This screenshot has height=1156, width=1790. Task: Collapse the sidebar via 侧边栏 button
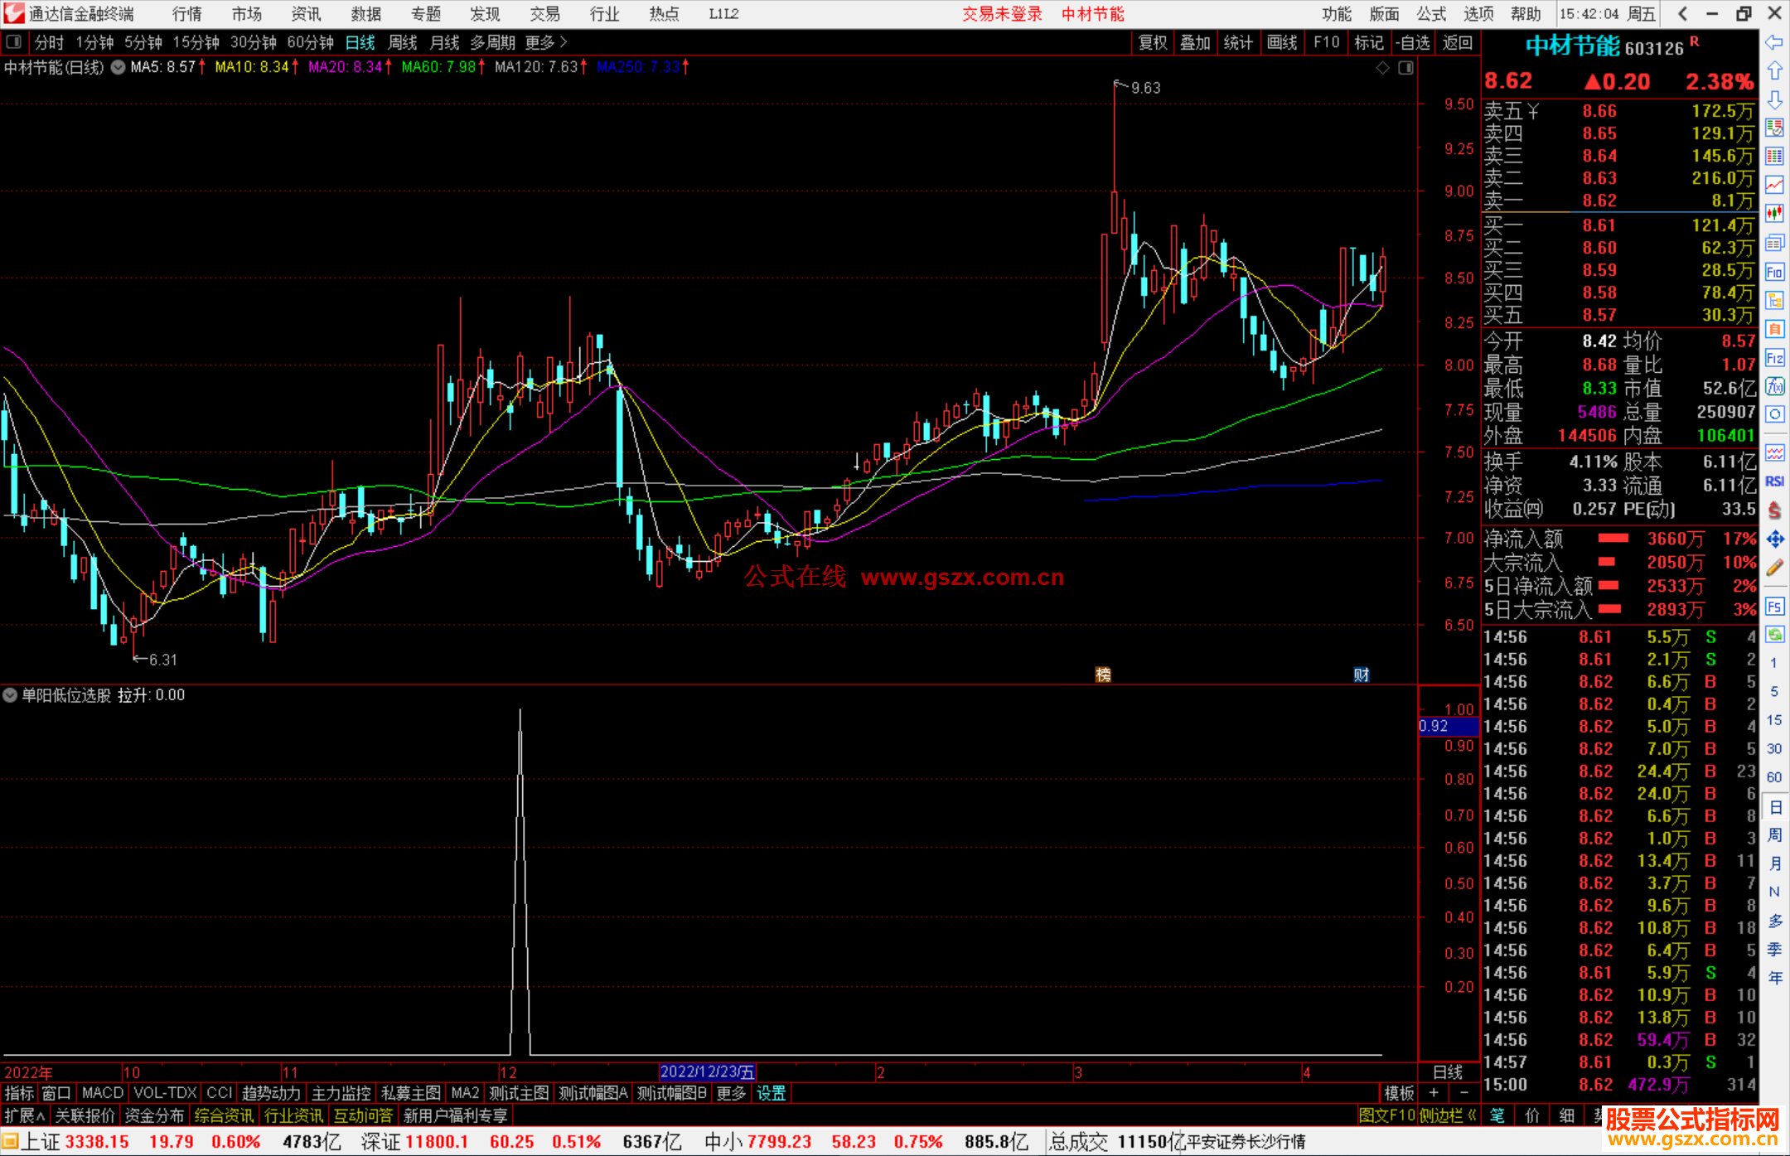[1449, 1115]
